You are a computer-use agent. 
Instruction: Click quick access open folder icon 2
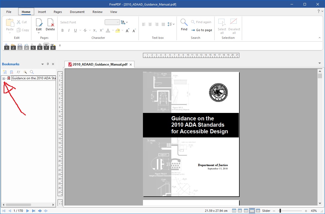coord(13,47)
